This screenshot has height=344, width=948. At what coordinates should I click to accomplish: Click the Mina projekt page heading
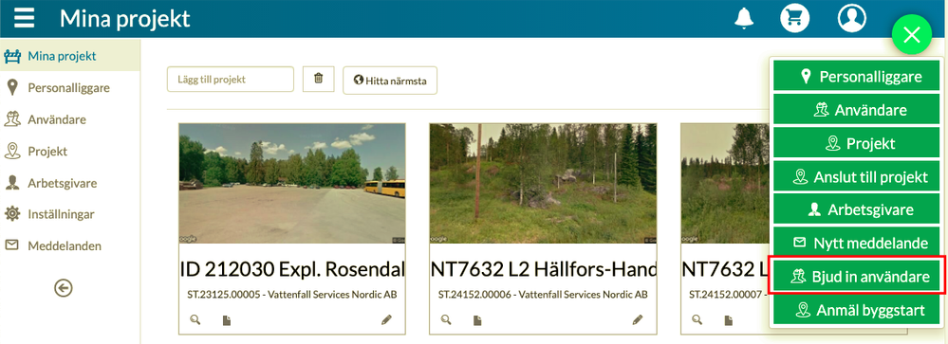(x=124, y=19)
